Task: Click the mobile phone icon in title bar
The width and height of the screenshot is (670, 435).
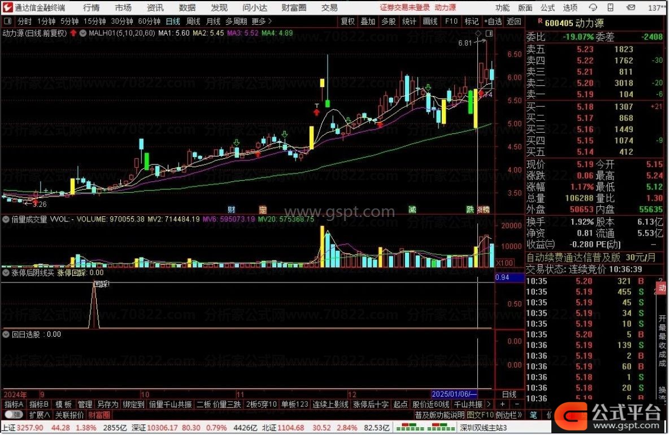Action: [x=611, y=7]
